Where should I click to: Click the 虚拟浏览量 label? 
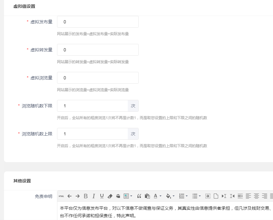[41, 78]
